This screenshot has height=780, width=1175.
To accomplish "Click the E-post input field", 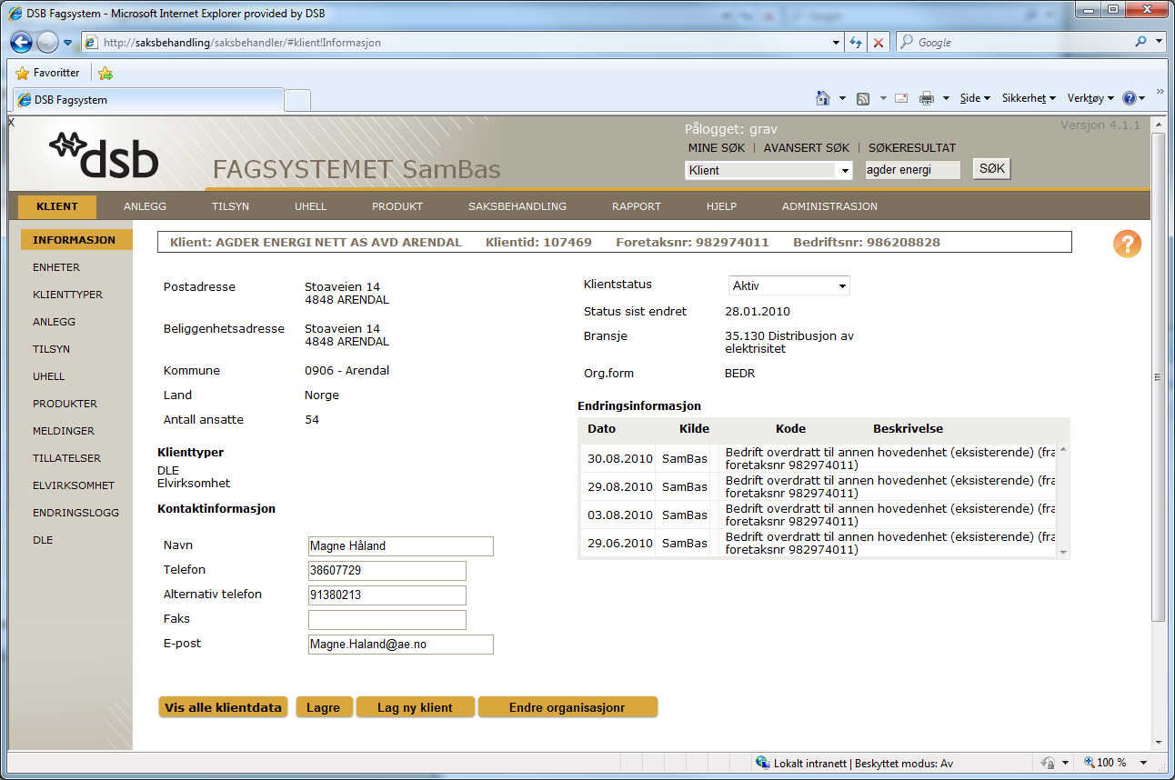I will (x=401, y=645).
